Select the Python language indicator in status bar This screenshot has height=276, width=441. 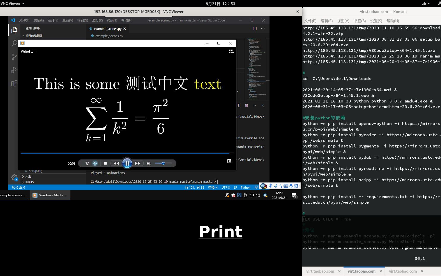(x=245, y=187)
